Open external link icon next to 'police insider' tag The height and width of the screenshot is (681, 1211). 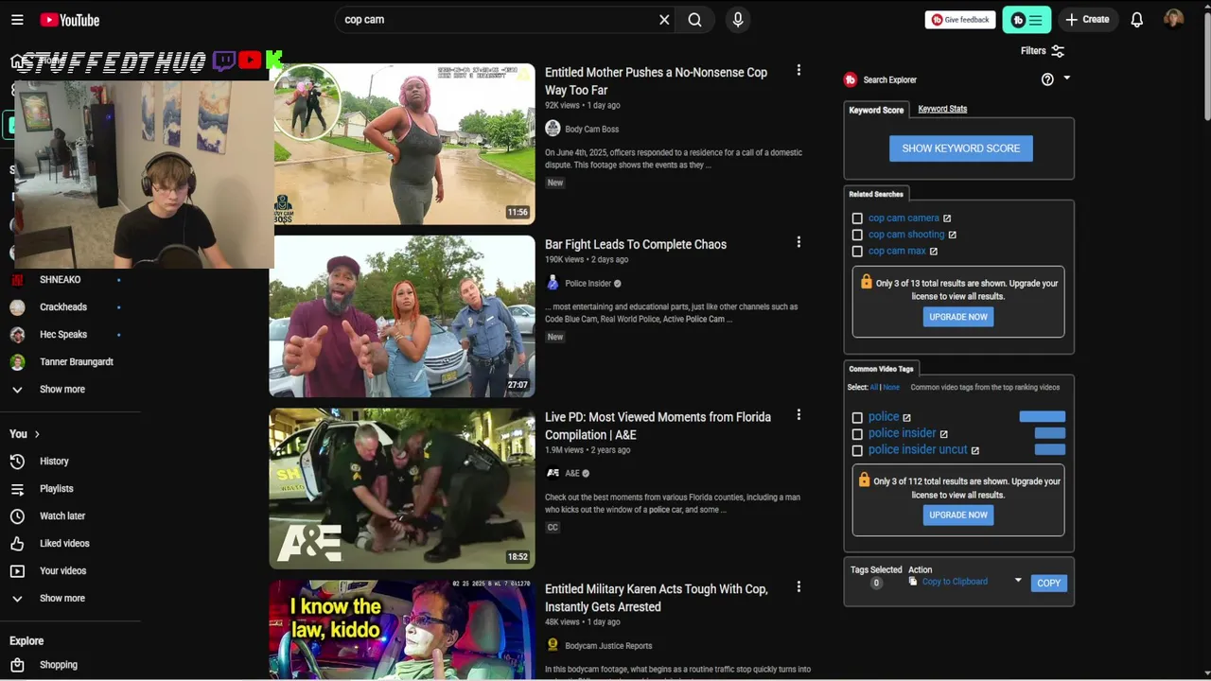(x=943, y=434)
